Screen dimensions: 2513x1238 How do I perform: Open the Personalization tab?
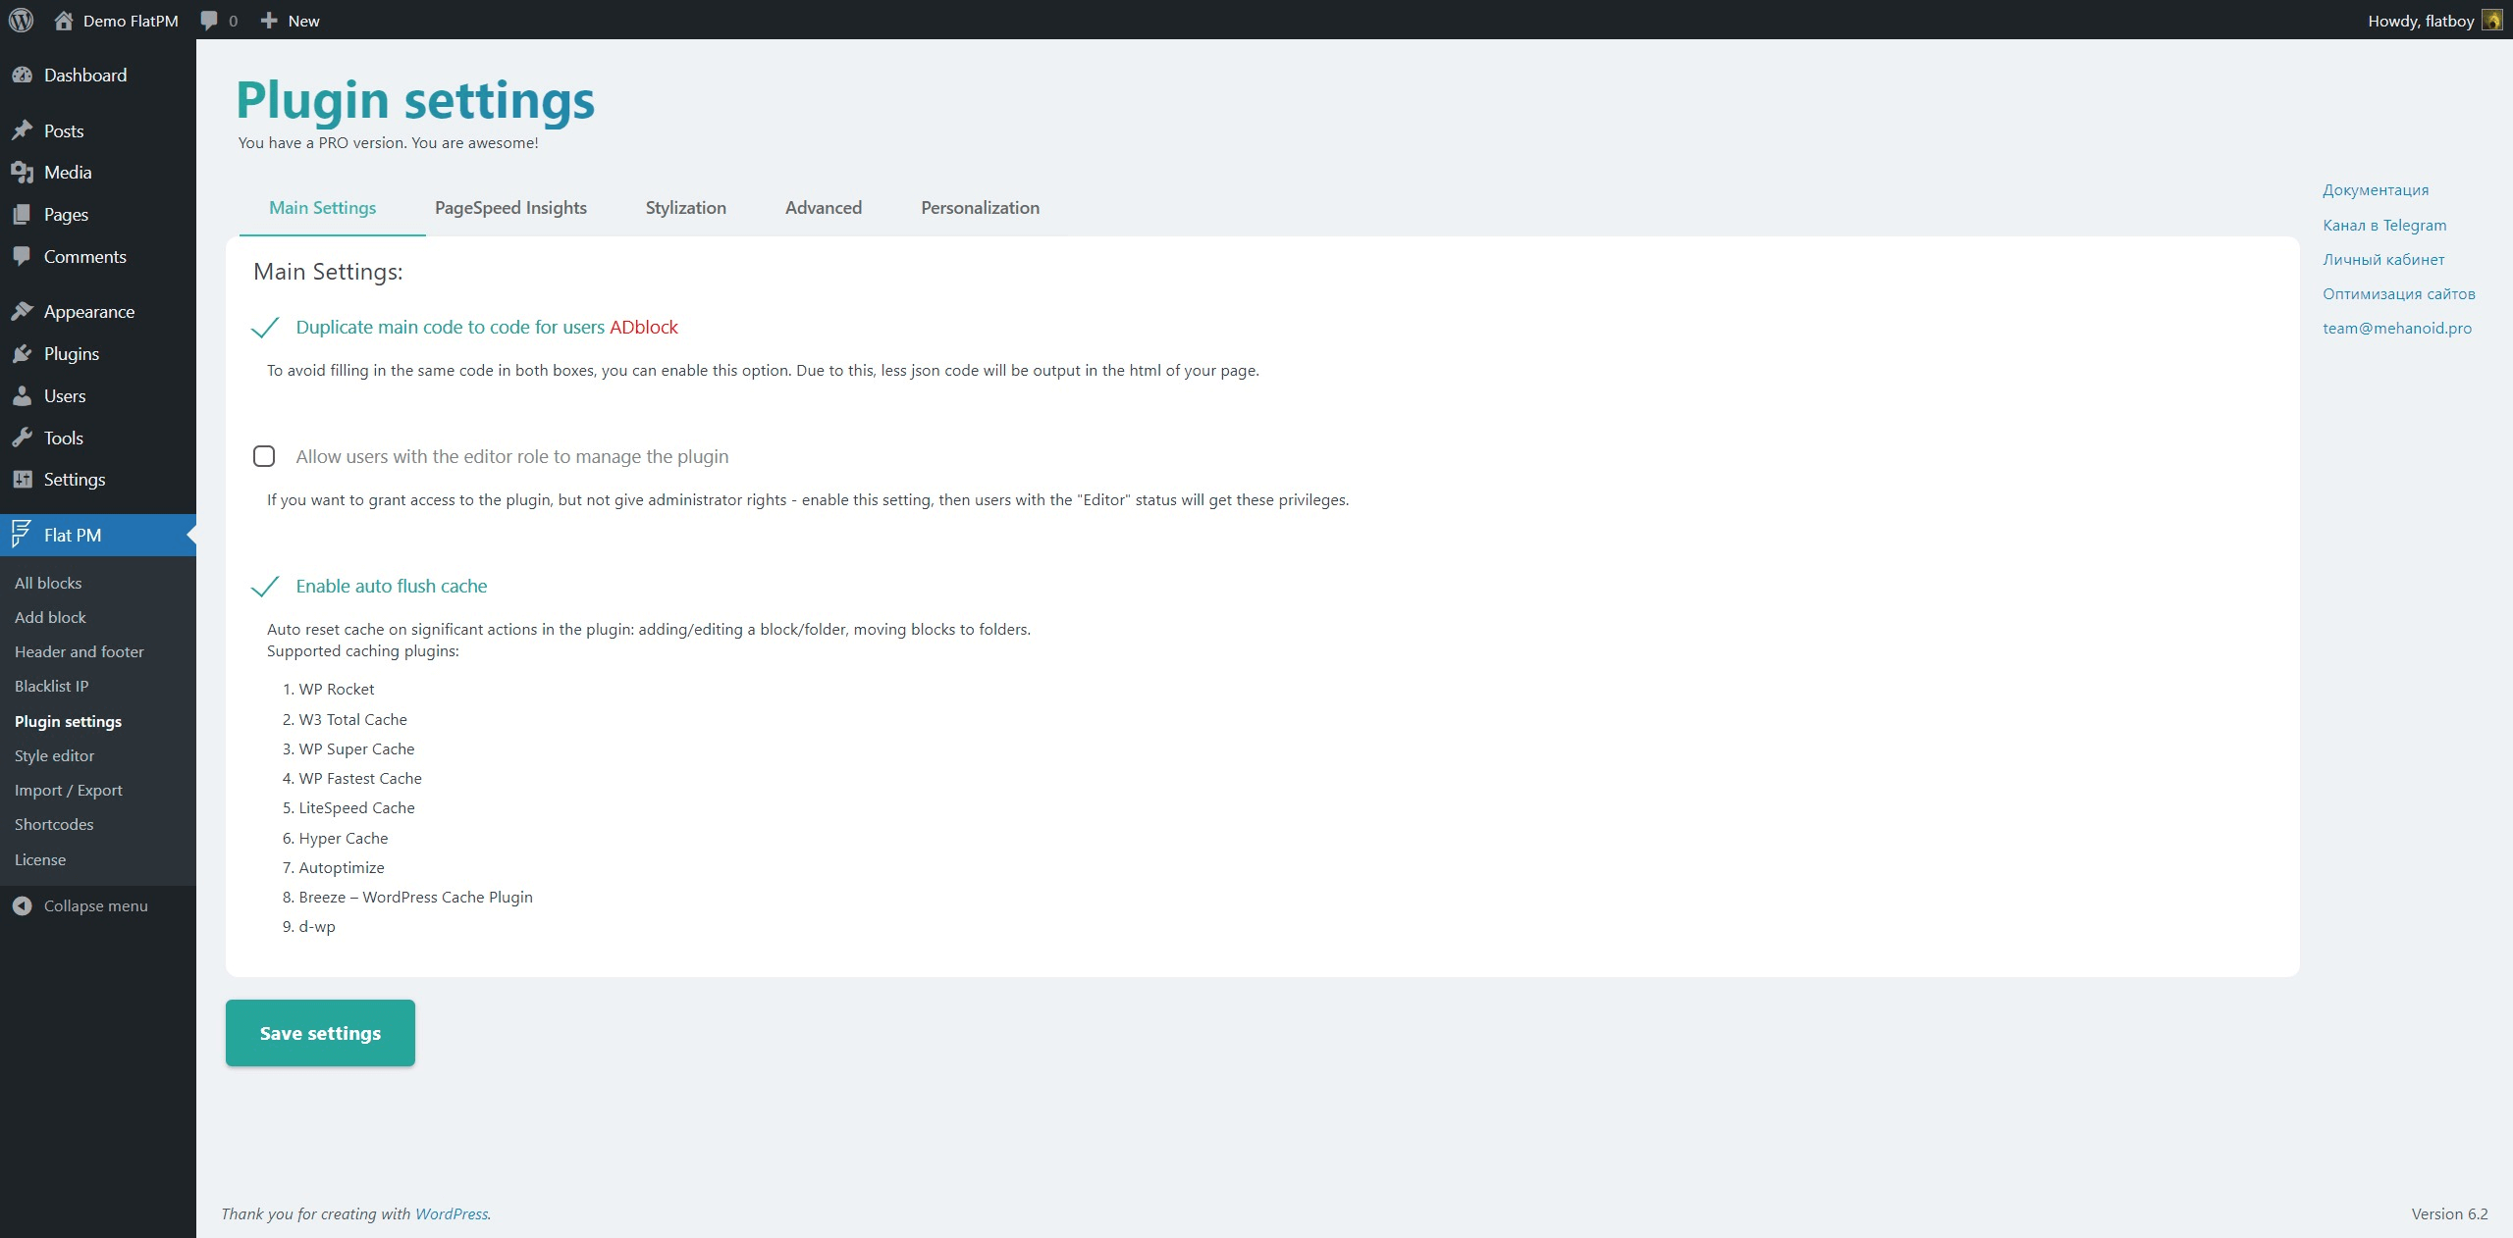980,208
